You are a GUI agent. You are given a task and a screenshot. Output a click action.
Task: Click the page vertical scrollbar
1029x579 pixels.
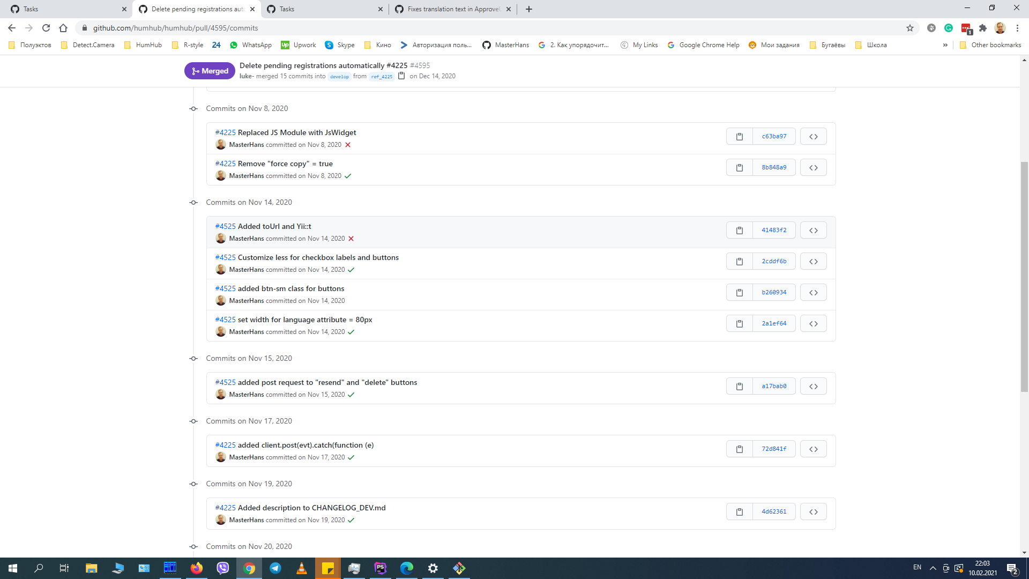point(1024,276)
